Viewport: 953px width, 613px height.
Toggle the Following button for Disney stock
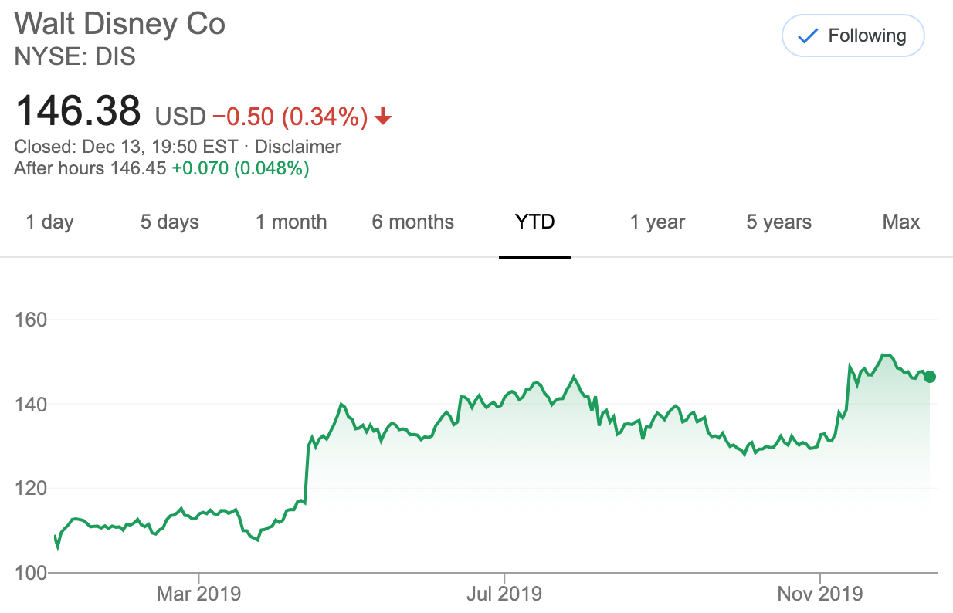853,36
